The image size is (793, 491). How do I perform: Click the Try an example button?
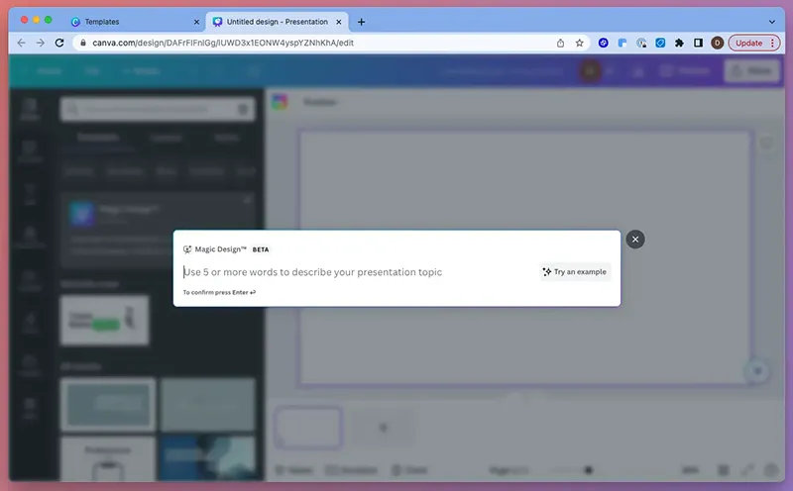click(x=575, y=272)
